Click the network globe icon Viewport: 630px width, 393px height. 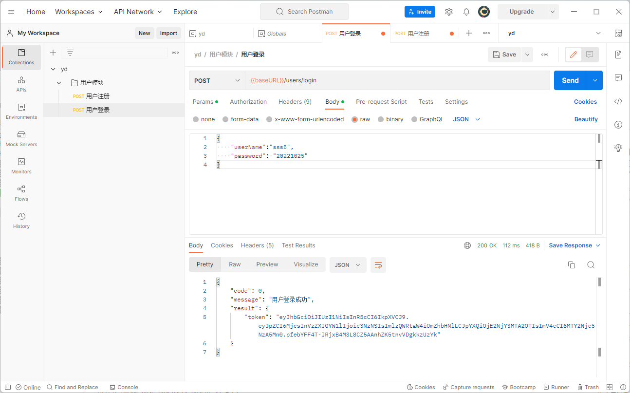467,245
